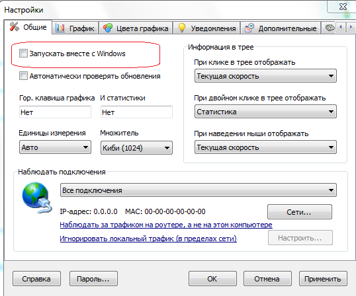This screenshot has height=296, width=356.
Task: Click the Отмена button
Action: click(x=267, y=279)
